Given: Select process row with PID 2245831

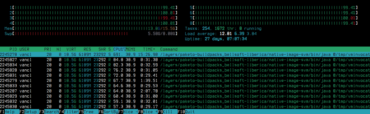Looking at the screenshot, I should tap(185, 75).
